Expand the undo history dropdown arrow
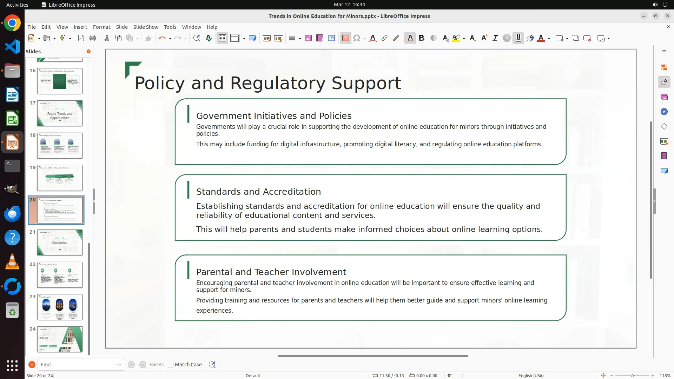Image resolution: width=674 pixels, height=379 pixels. [170, 38]
